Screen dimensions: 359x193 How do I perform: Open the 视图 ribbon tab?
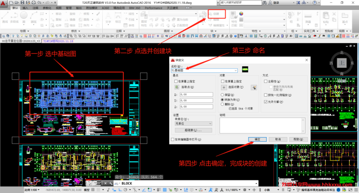pyautogui.click(x=59, y=8)
